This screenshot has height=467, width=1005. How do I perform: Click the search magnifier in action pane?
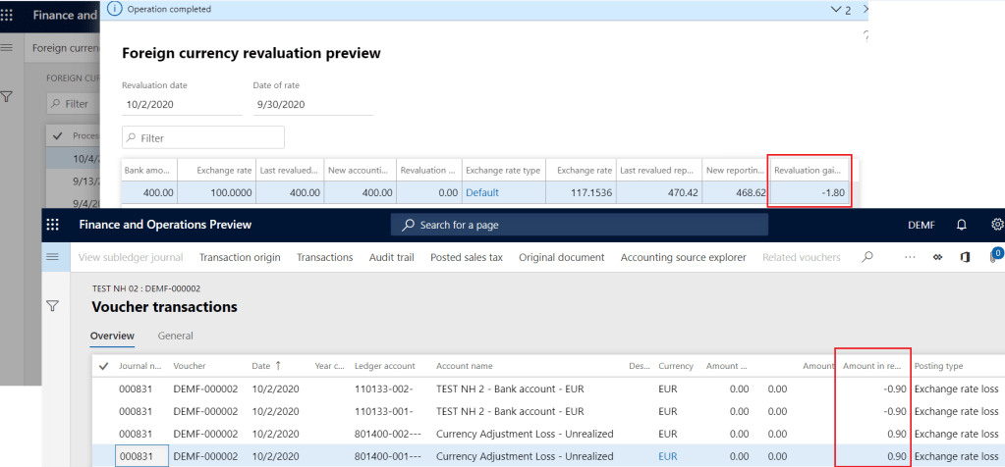coord(866,257)
